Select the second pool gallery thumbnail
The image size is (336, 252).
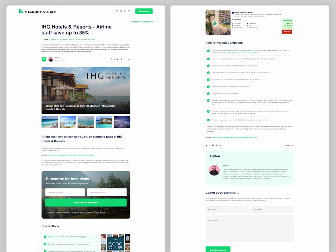68,122
